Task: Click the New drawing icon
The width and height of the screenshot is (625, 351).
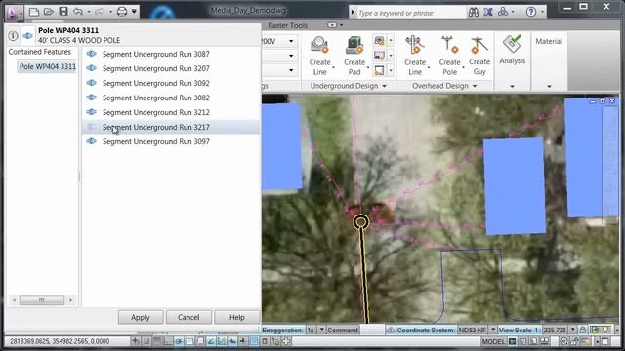Action: coord(34,12)
